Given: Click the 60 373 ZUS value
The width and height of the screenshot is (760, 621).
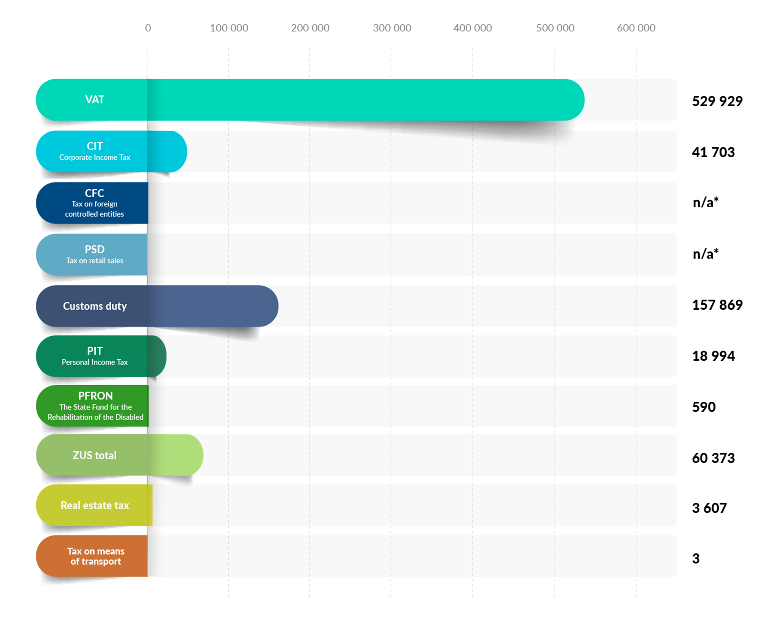Looking at the screenshot, I should [713, 458].
